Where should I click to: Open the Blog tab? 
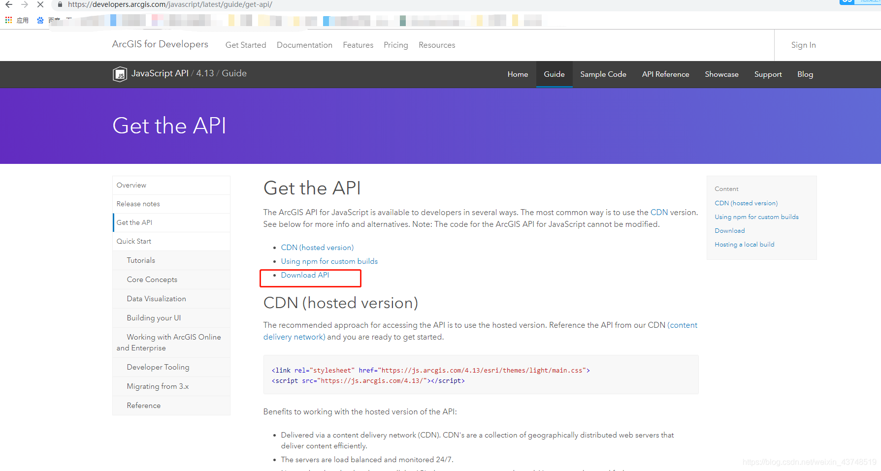(x=805, y=74)
